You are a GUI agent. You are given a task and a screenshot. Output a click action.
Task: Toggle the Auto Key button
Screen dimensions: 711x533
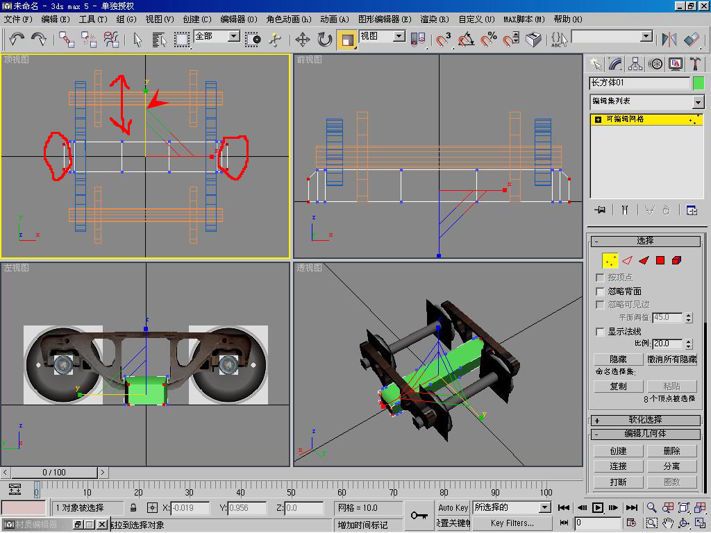453,507
